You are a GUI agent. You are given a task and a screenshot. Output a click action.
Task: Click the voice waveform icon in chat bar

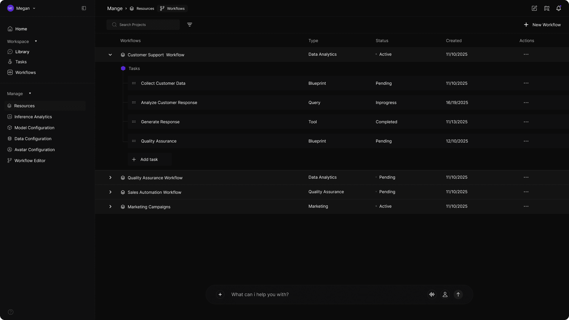point(432,295)
